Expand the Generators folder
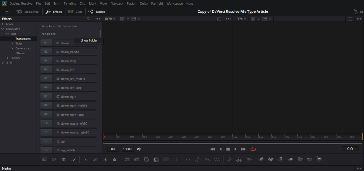Viewport: 364px width, 171px height. (12, 48)
